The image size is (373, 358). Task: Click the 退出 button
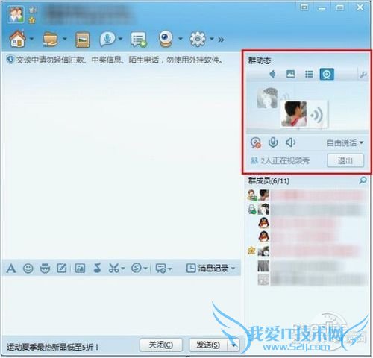345,160
